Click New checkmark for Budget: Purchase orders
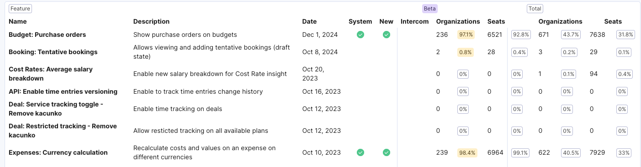 387,35
